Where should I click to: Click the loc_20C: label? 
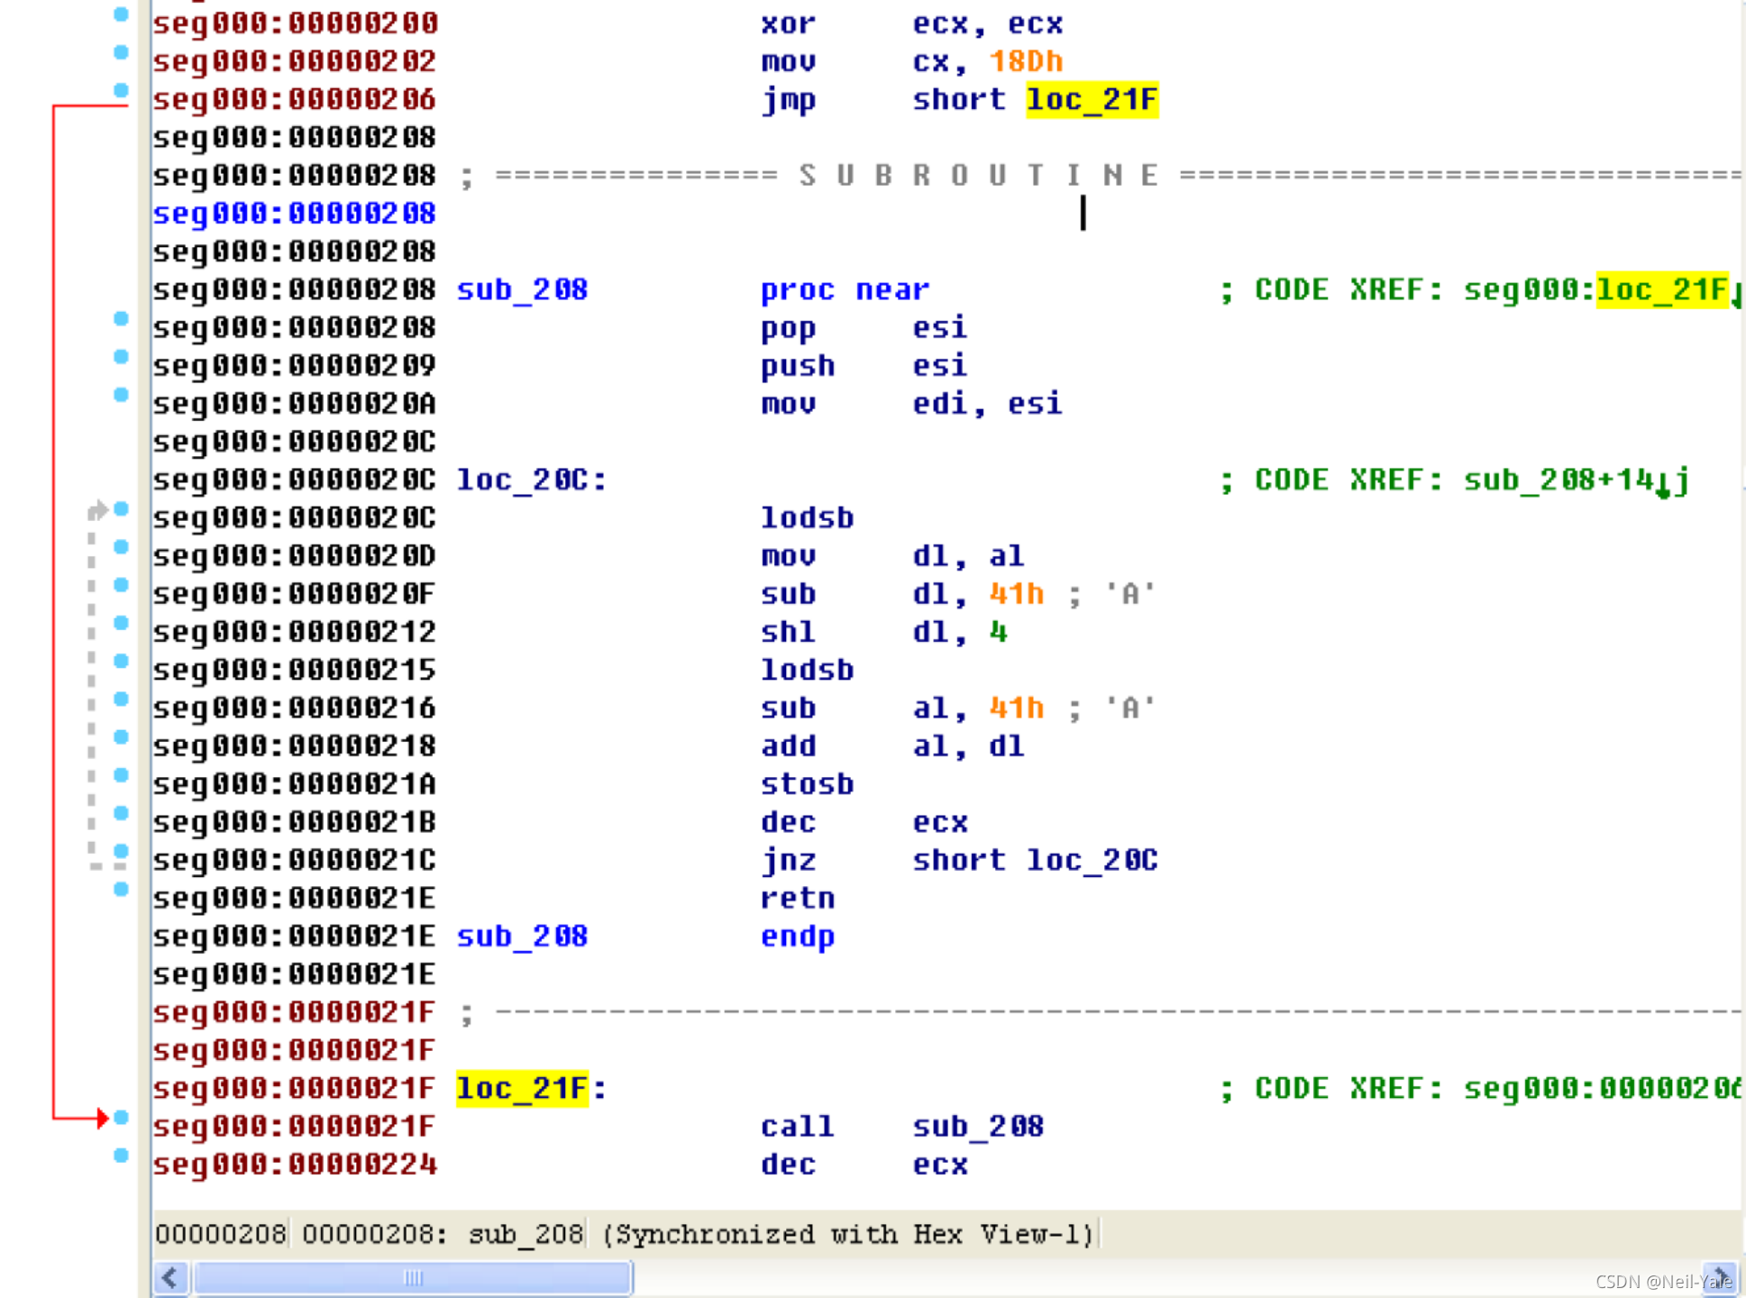[x=532, y=480]
